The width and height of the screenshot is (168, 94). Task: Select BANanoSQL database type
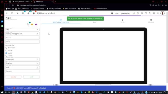coord(6,48)
